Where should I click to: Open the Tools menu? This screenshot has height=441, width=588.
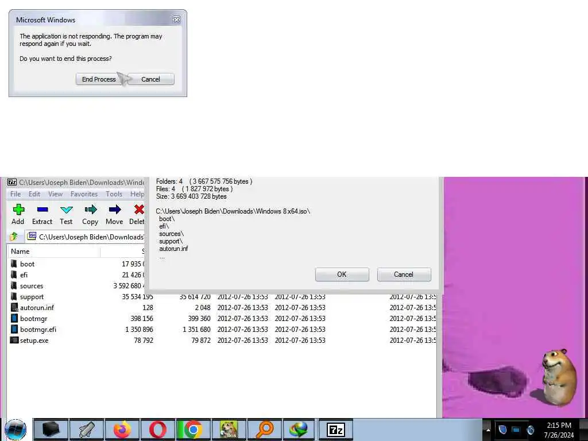114,194
